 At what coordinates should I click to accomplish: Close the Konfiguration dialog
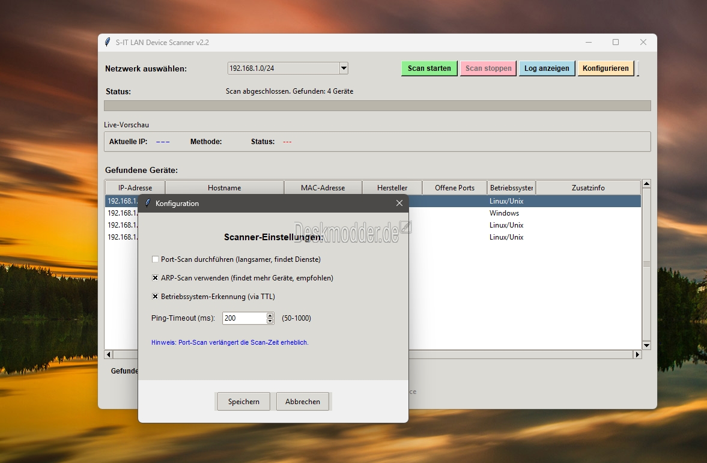pos(399,204)
